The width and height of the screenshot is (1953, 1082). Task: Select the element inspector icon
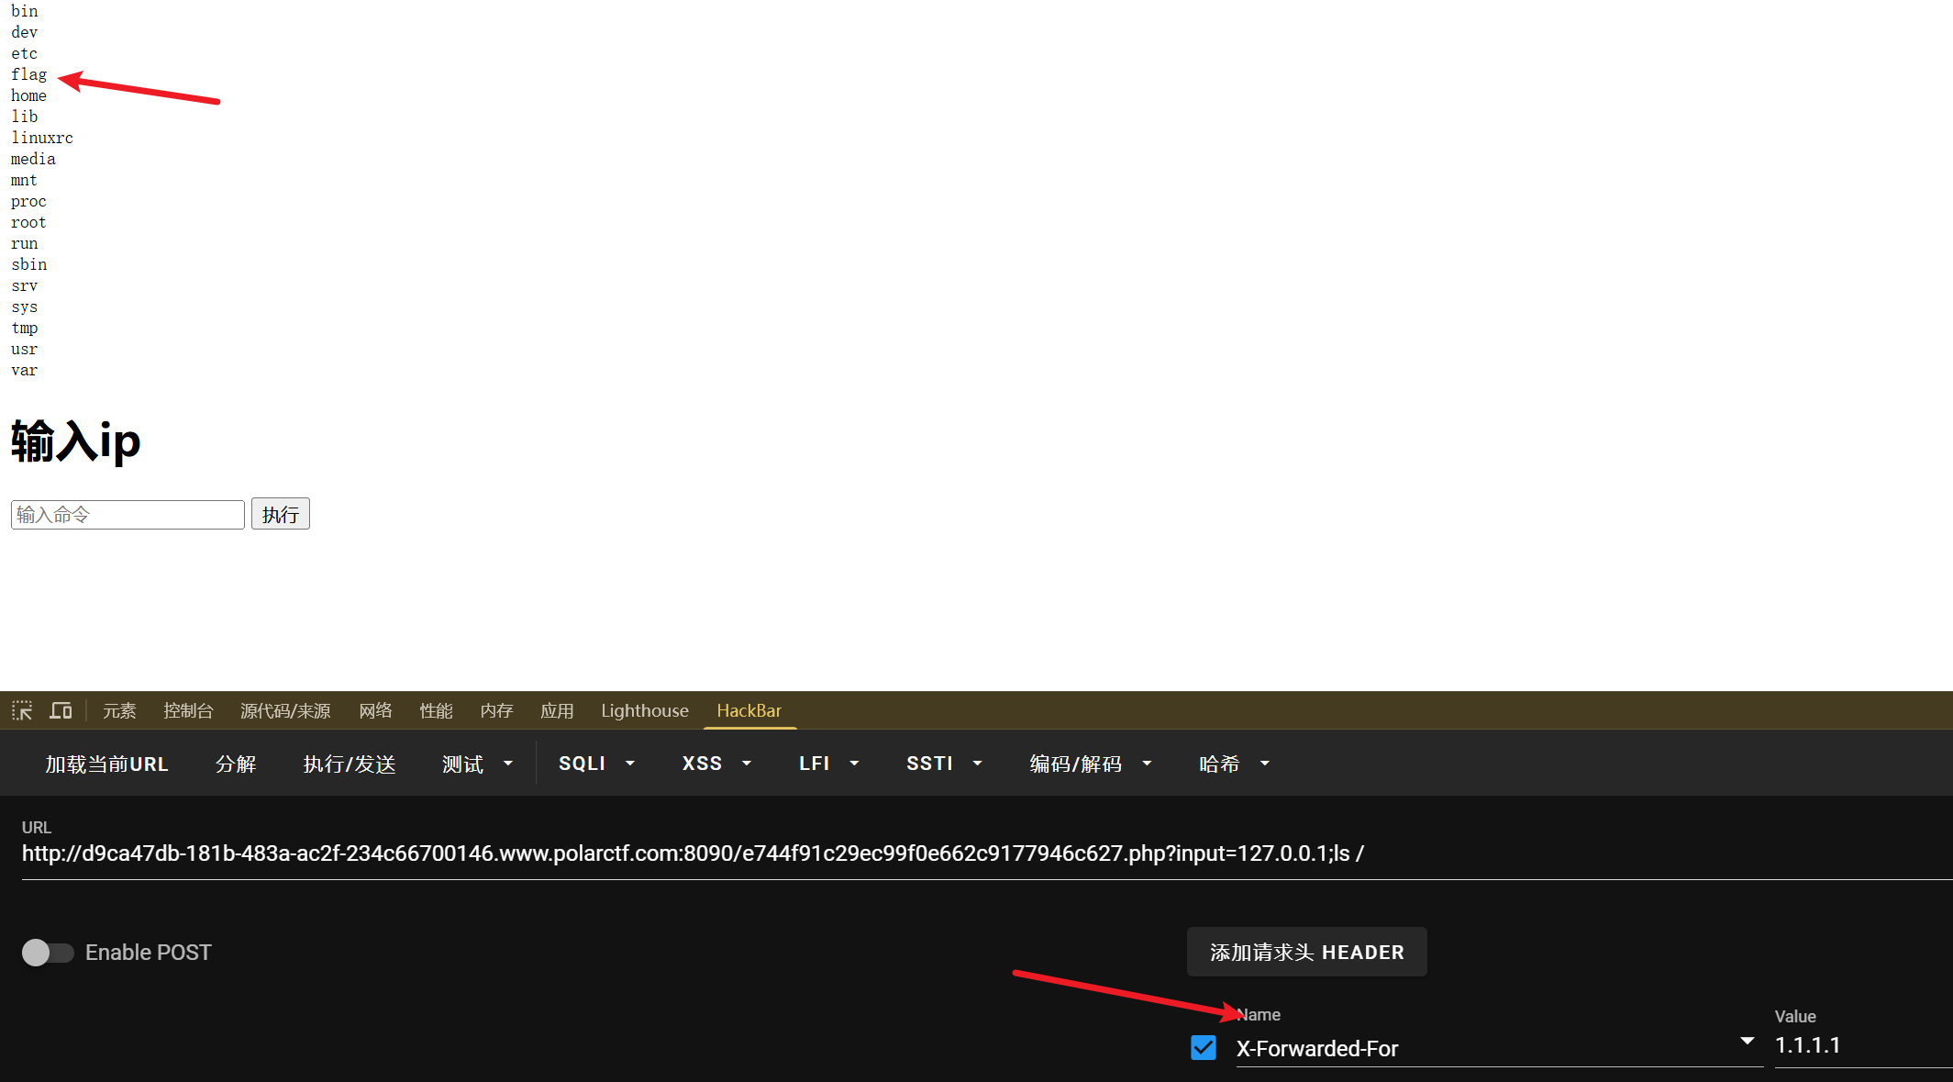pos(21,709)
